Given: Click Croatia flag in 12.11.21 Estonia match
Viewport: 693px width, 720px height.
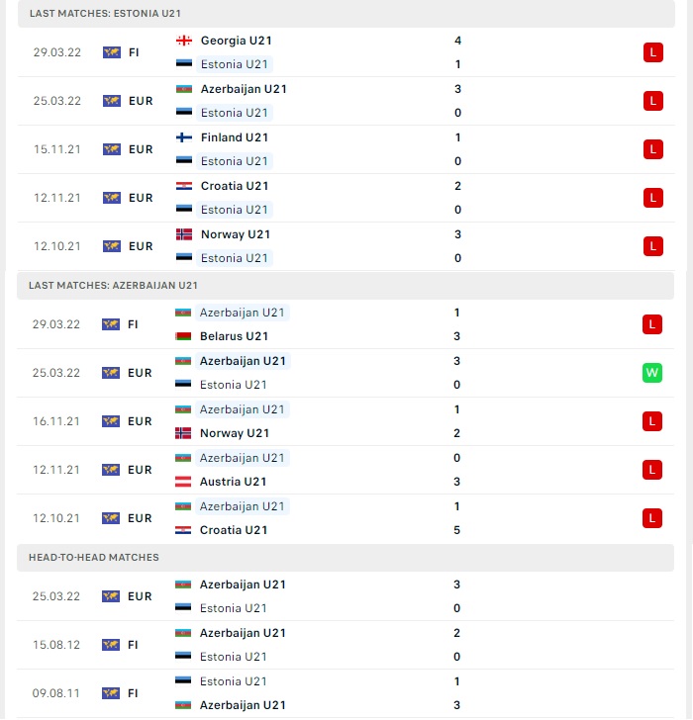Looking at the screenshot, I should (x=184, y=186).
